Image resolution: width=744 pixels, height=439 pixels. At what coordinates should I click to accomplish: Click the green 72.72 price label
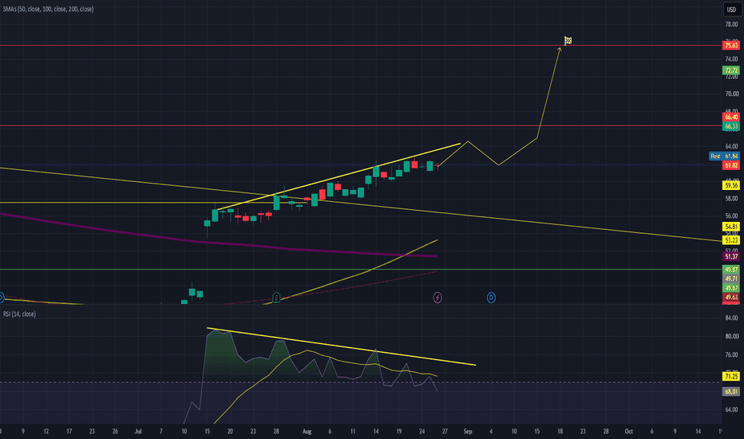click(x=730, y=70)
